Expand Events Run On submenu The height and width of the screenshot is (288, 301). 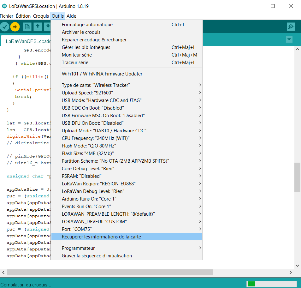pyautogui.click(x=127, y=207)
